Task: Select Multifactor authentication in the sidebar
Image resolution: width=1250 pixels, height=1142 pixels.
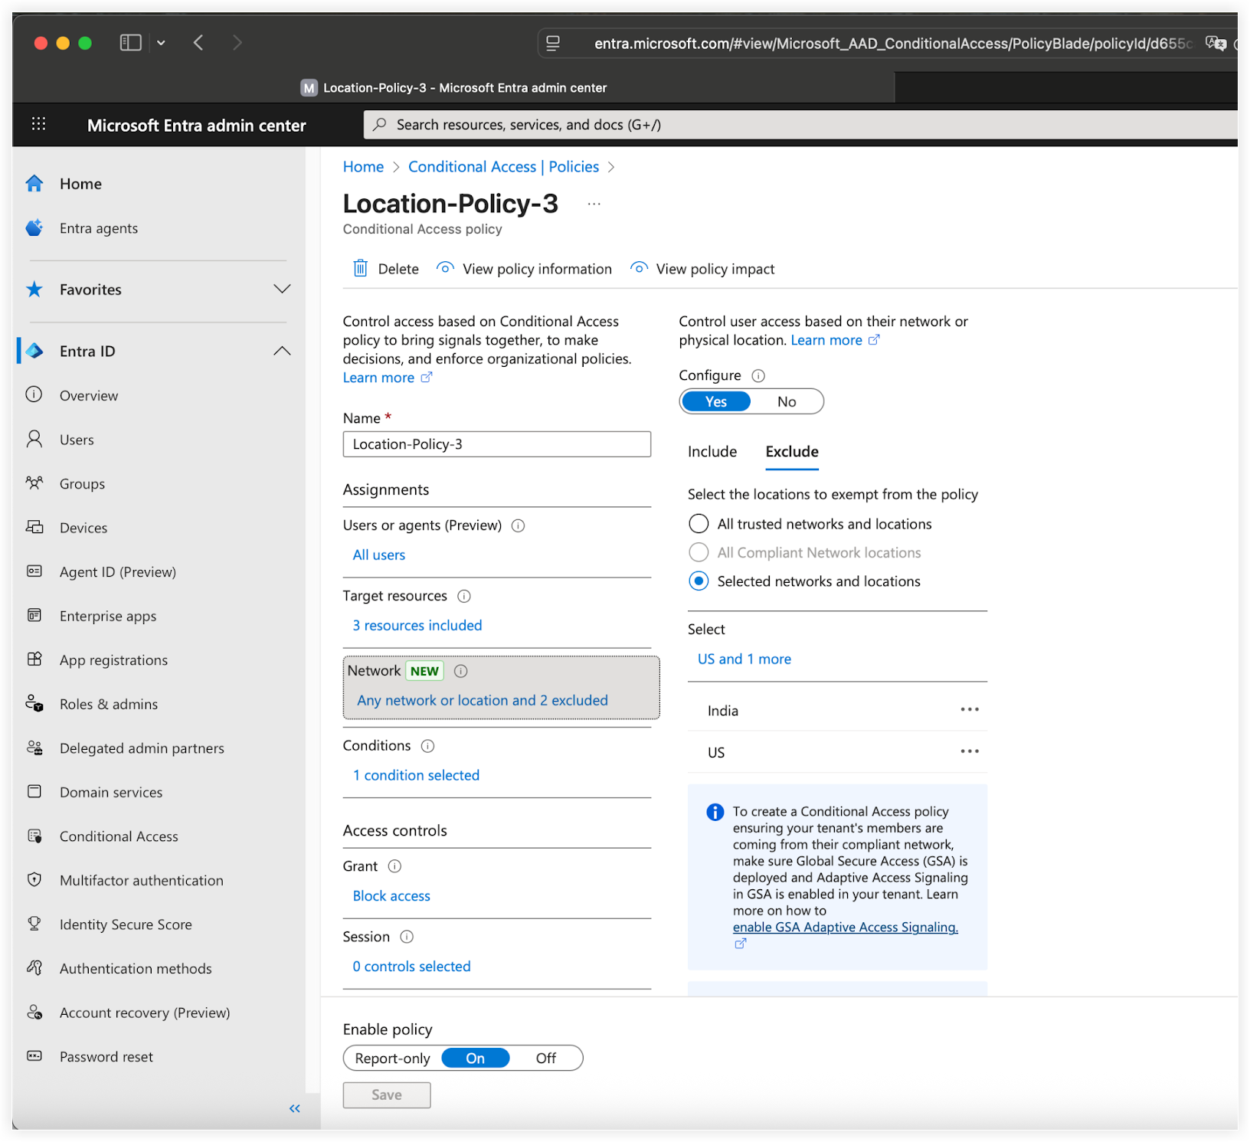Action: click(x=141, y=880)
